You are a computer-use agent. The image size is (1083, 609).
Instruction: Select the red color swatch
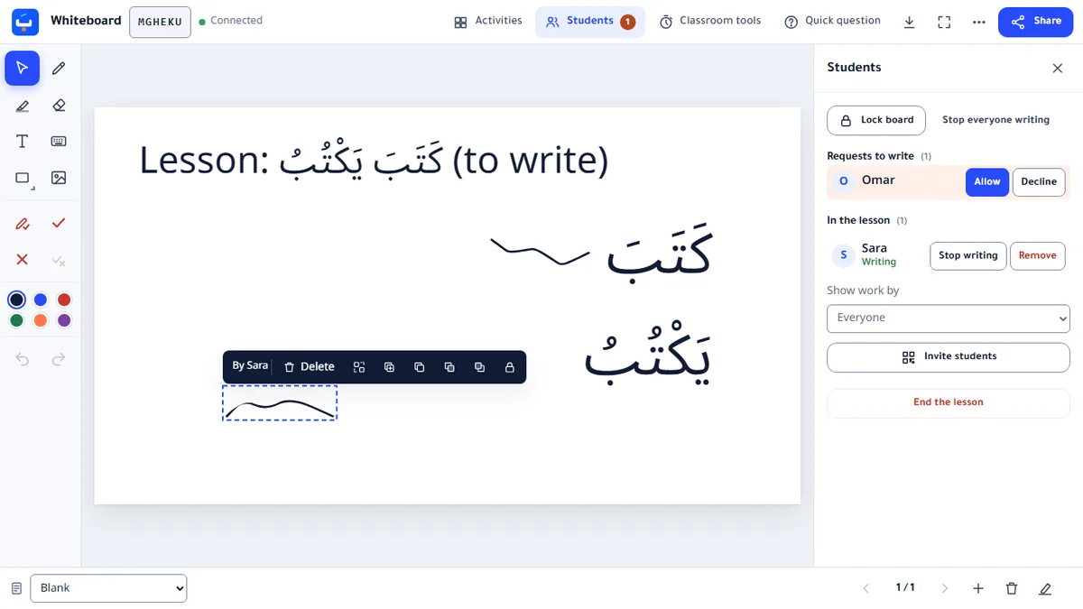64,300
